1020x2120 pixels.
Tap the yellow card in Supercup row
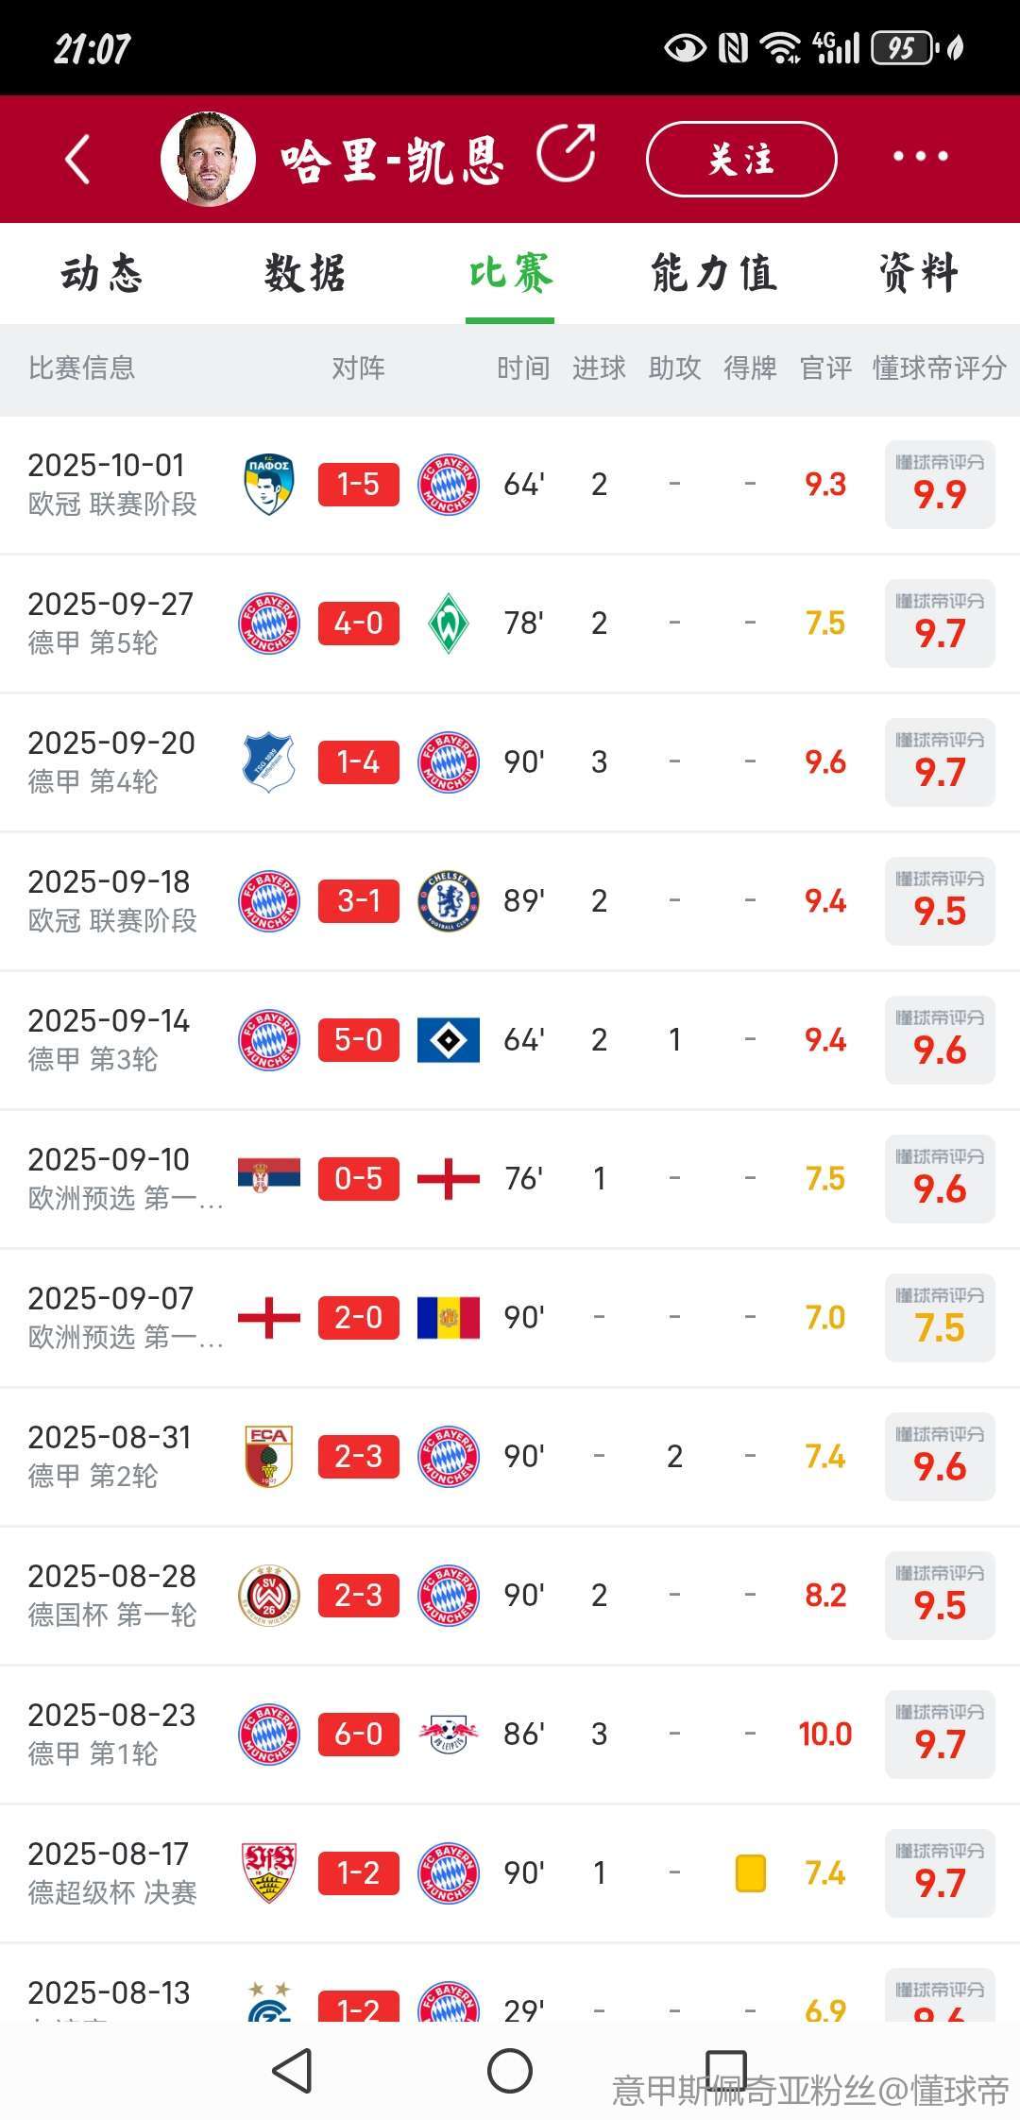[x=750, y=1873]
